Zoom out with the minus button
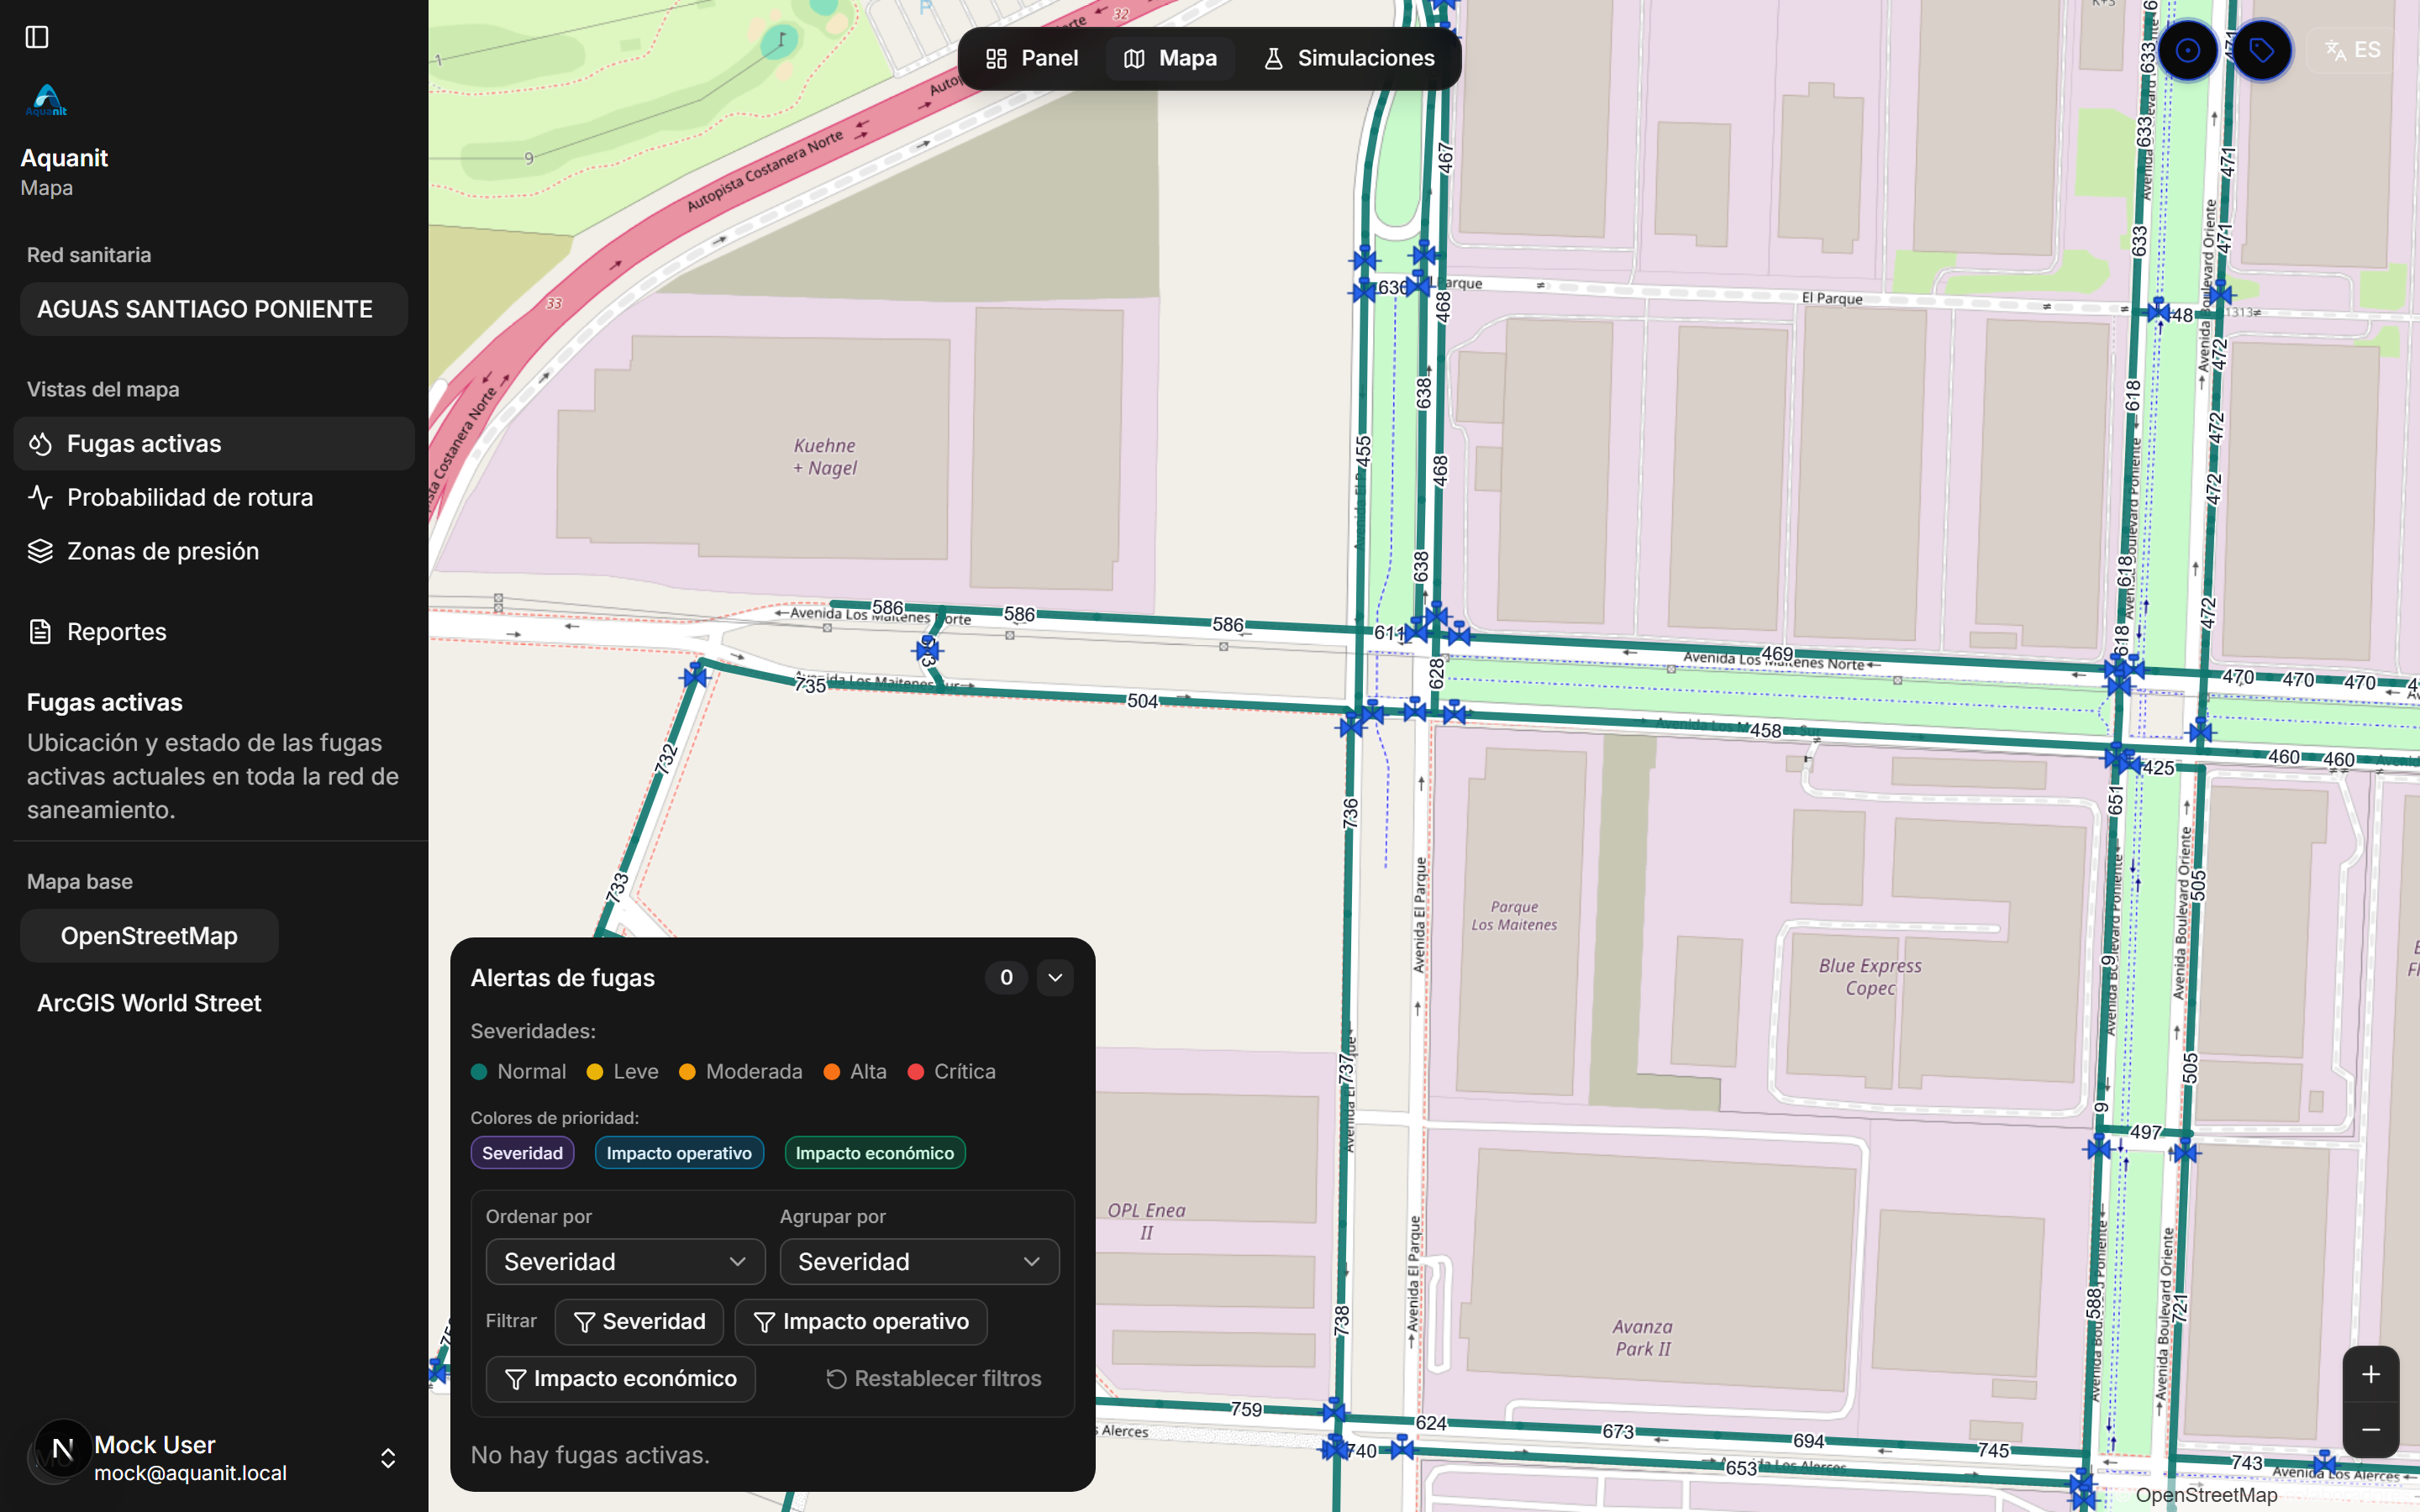Viewport: 2420px width, 1512px height. (2370, 1430)
